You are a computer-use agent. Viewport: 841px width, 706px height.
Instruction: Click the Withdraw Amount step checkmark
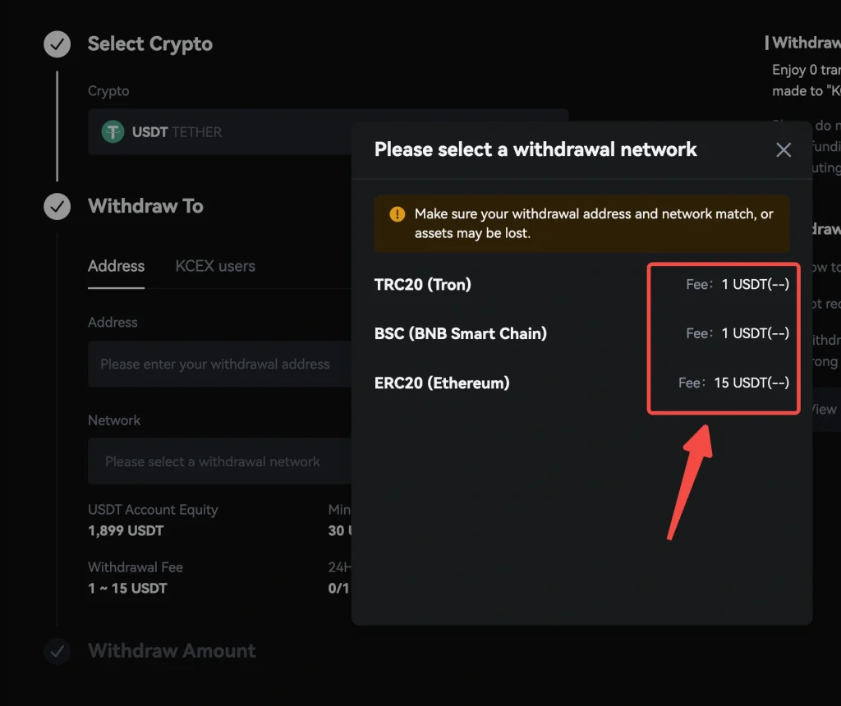coord(57,651)
